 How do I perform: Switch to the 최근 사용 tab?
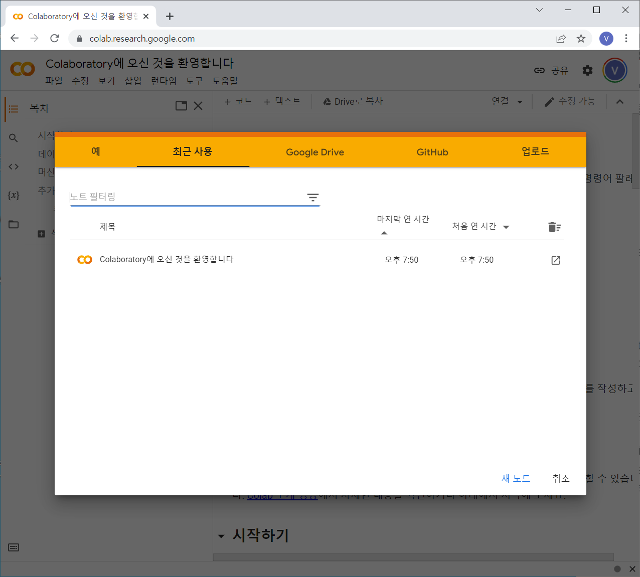(x=193, y=151)
